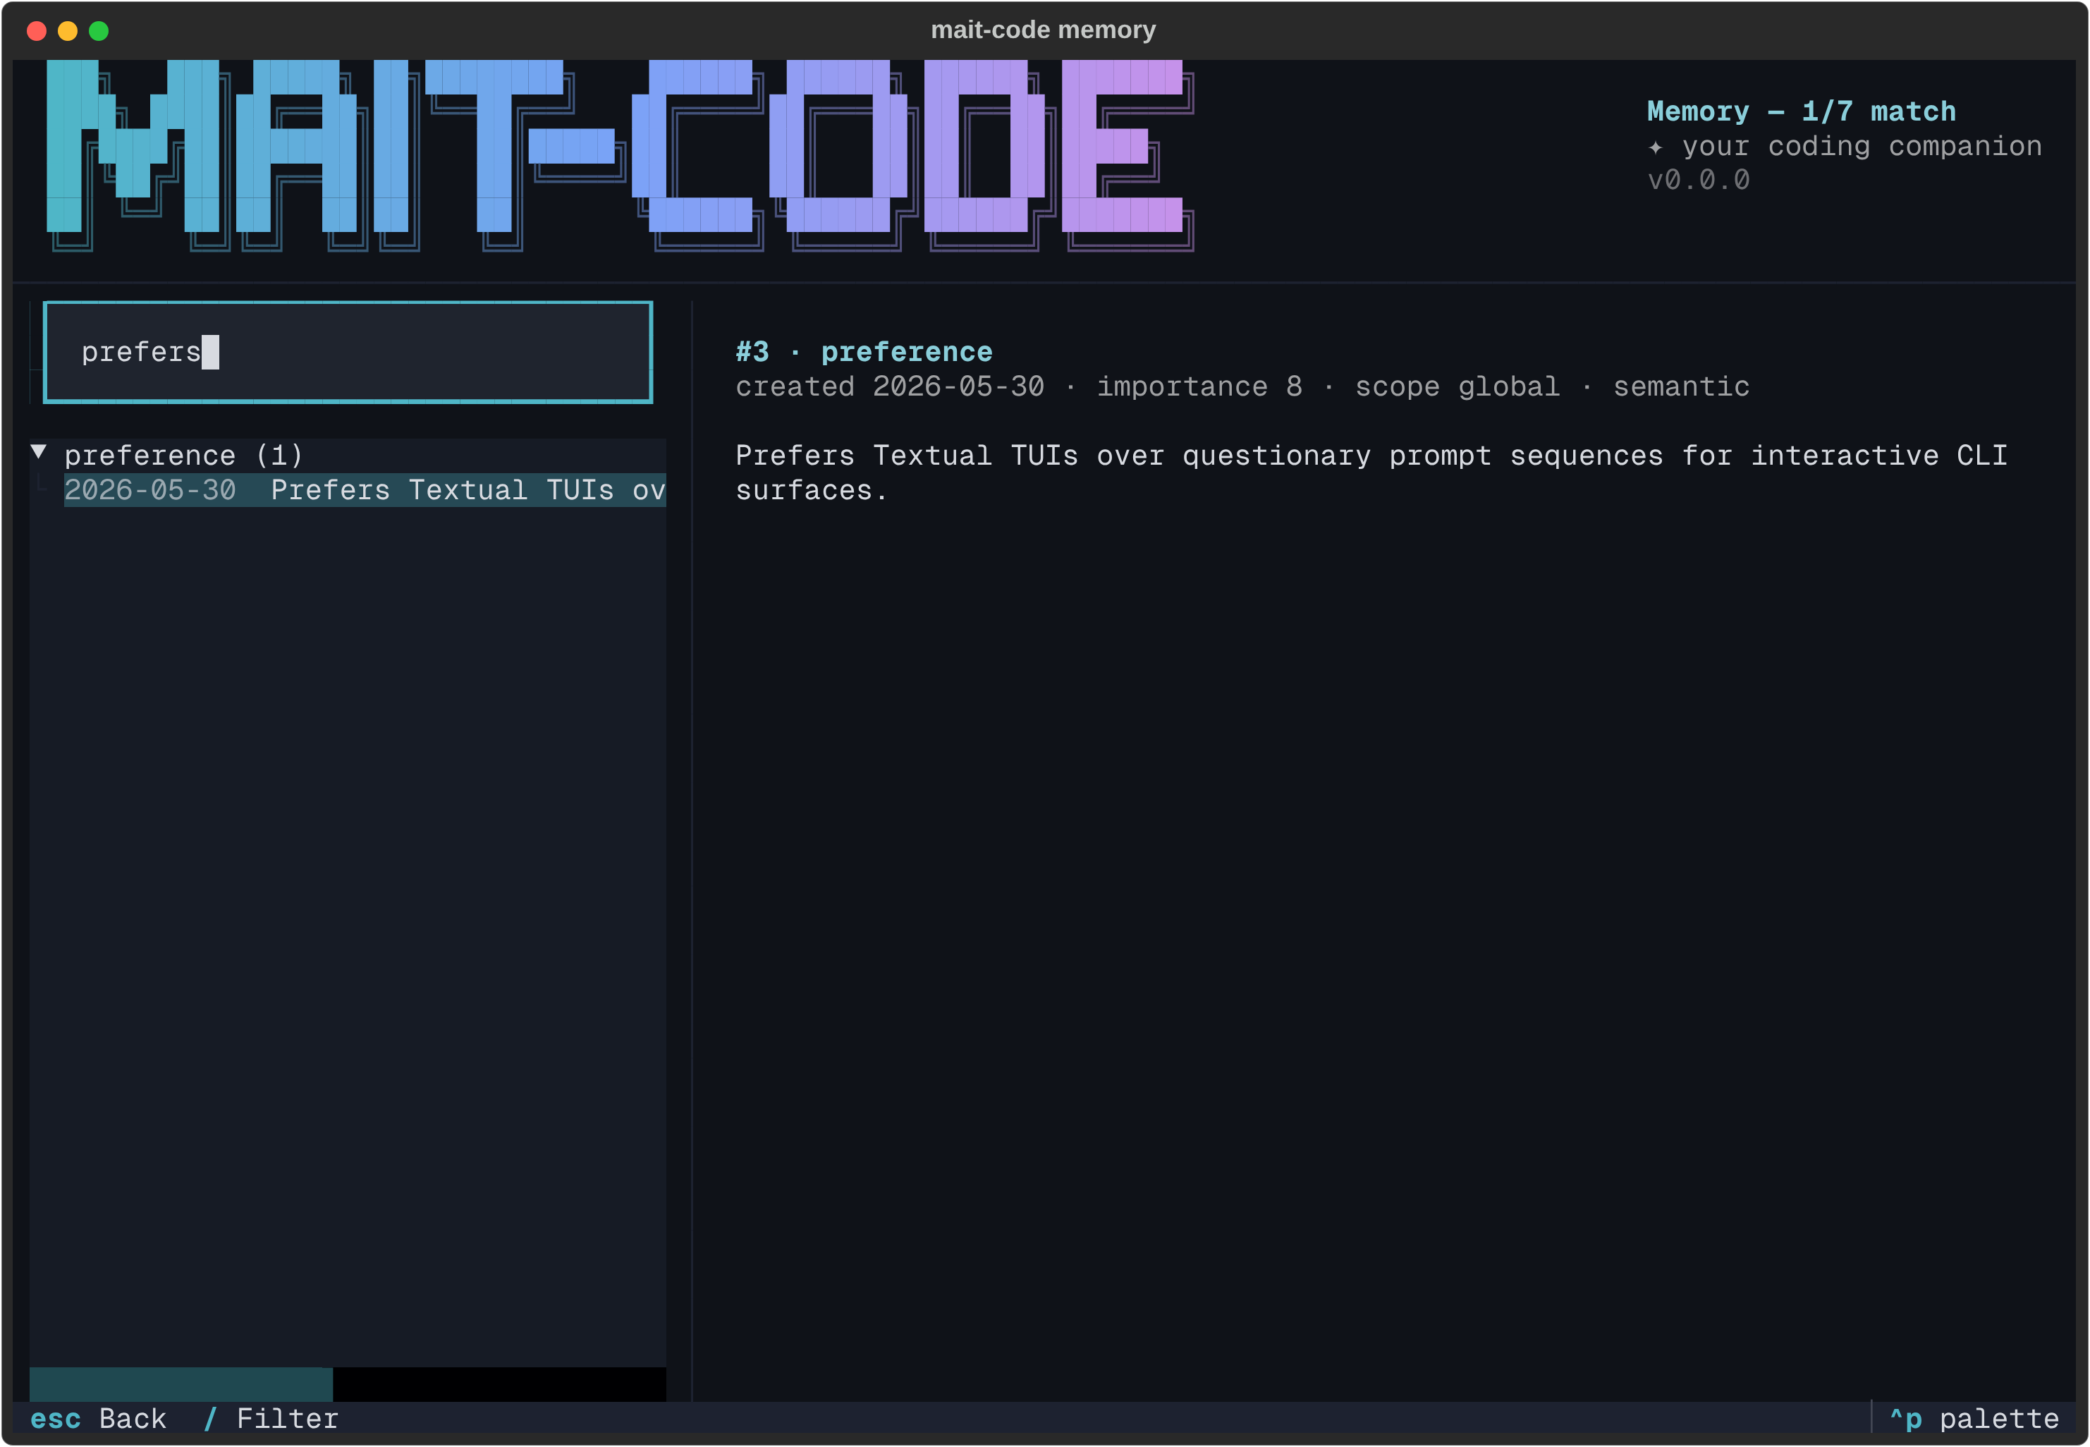Viewport: 2090px width, 1447px height.
Task: Click the '#3 · preference' detail heading
Action: point(864,352)
